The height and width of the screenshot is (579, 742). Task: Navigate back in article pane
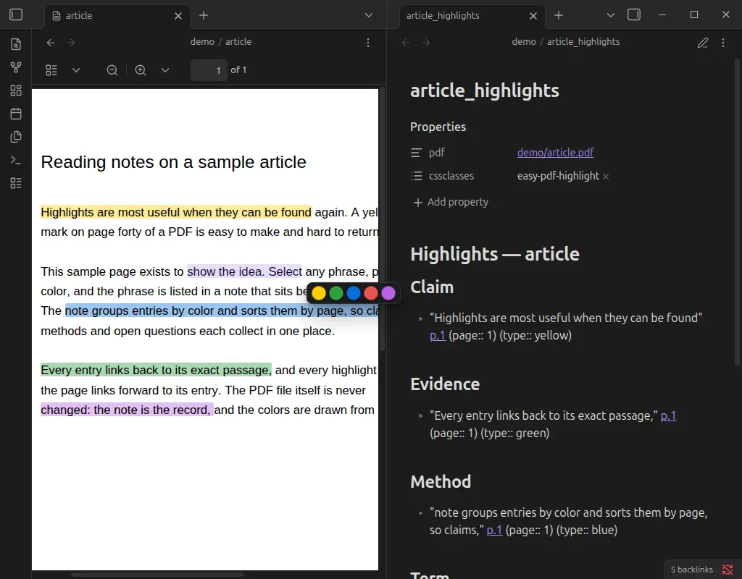(x=51, y=43)
